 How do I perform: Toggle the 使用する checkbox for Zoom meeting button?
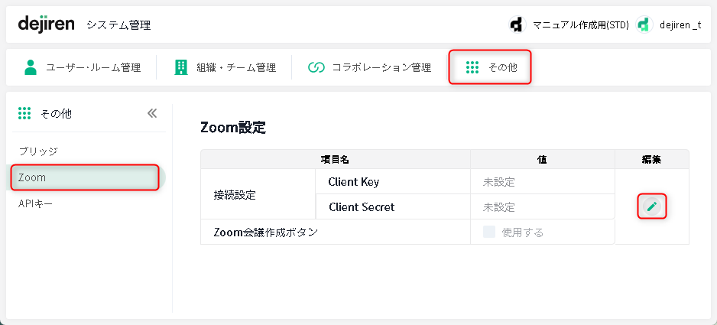point(489,232)
